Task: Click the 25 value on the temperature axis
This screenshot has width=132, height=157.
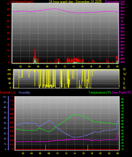Action: 122,140
